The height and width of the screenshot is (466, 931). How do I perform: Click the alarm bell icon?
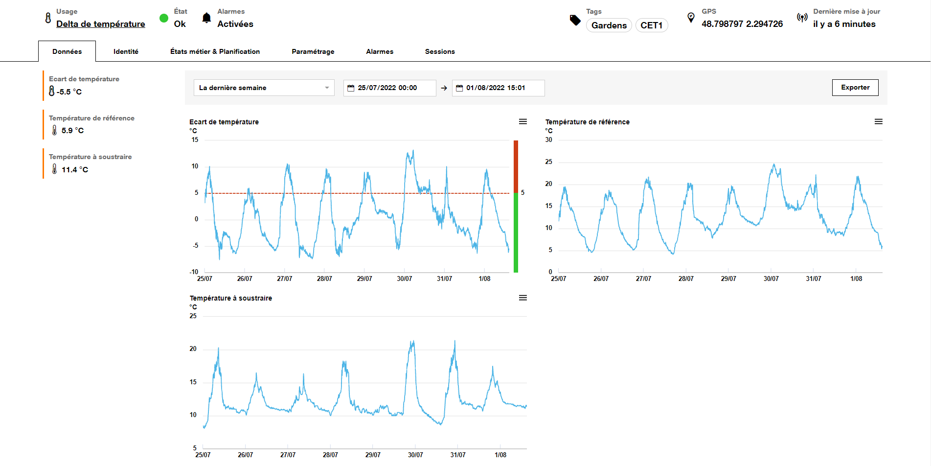coord(206,19)
